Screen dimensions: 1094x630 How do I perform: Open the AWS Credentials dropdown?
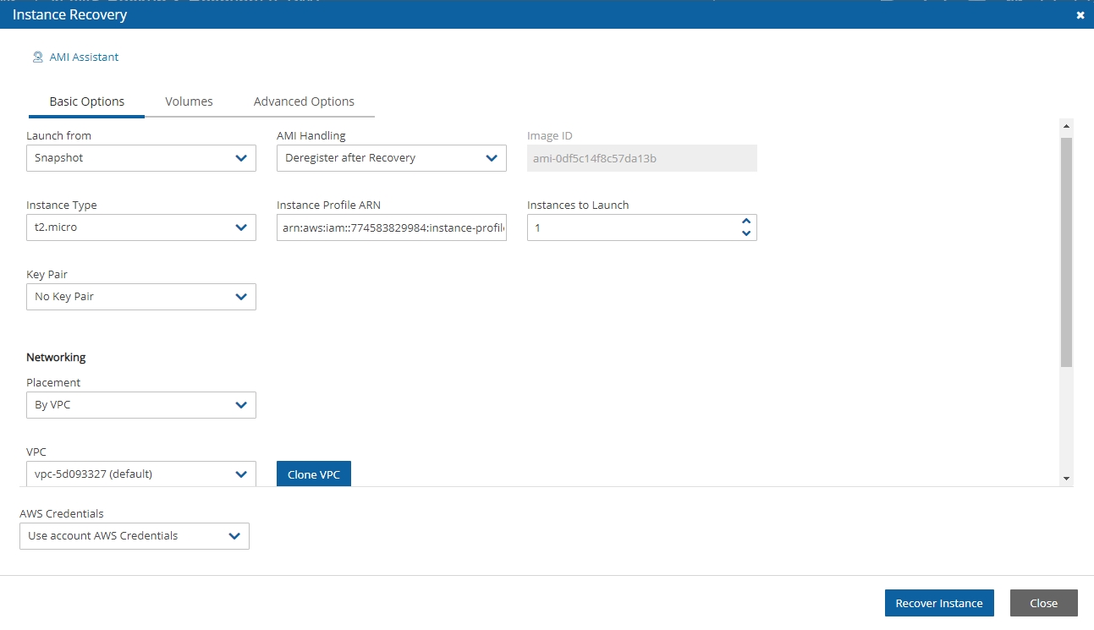point(134,536)
